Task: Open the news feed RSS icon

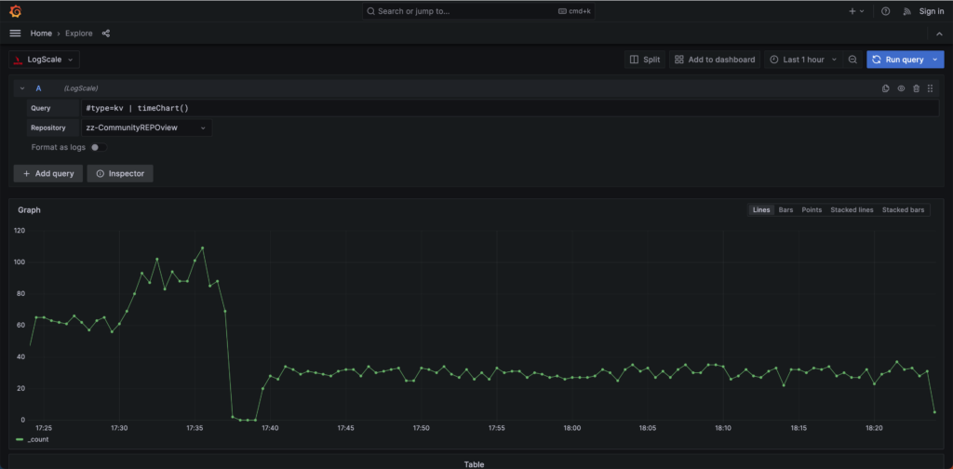Action: pyautogui.click(x=906, y=11)
